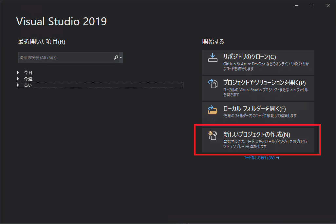
Task: Select リポジトリのクローン(C) option
Action: 258,62
